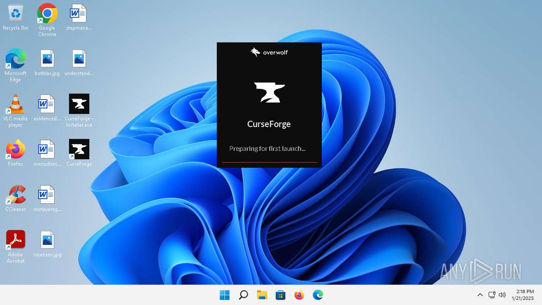This screenshot has height=305, width=542.
Task: Select the menudirec... Word document
Action: (x=47, y=153)
